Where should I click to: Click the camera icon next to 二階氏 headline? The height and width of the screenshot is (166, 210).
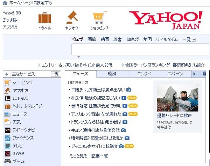[129, 90]
